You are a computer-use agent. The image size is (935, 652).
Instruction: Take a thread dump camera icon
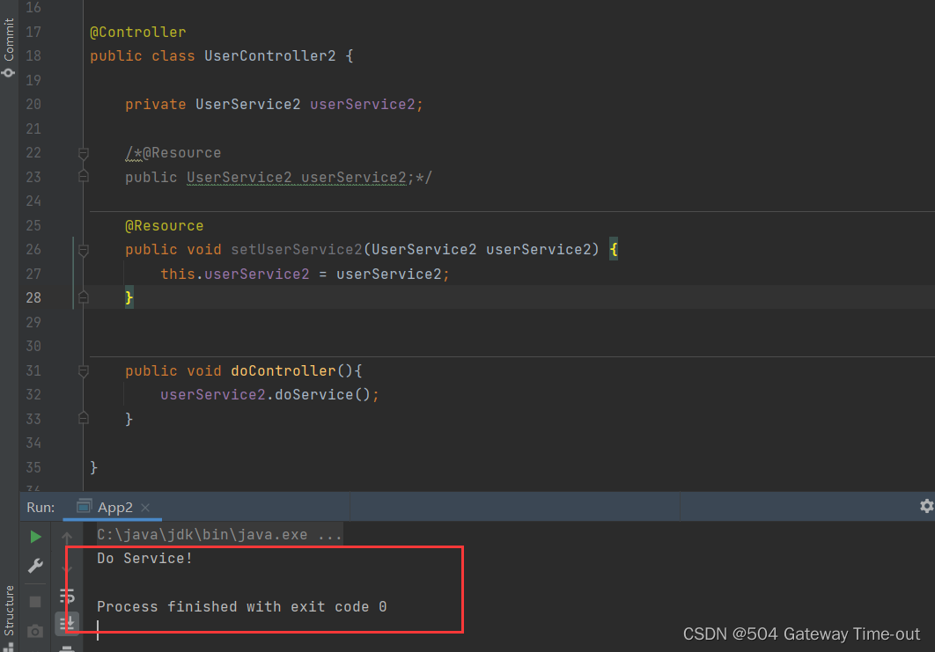(x=35, y=631)
